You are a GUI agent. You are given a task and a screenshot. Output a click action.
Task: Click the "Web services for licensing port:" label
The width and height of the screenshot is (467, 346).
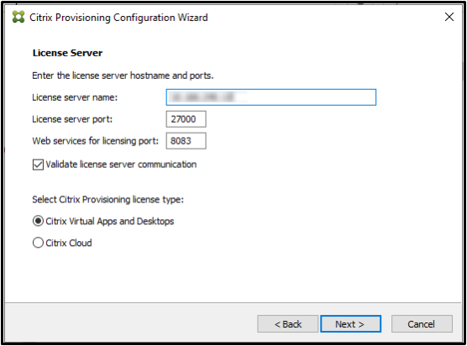[x=95, y=141]
